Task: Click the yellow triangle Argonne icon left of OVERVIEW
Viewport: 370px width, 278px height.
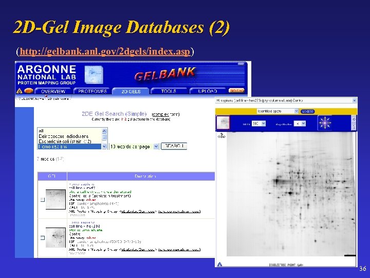Action: [20, 91]
